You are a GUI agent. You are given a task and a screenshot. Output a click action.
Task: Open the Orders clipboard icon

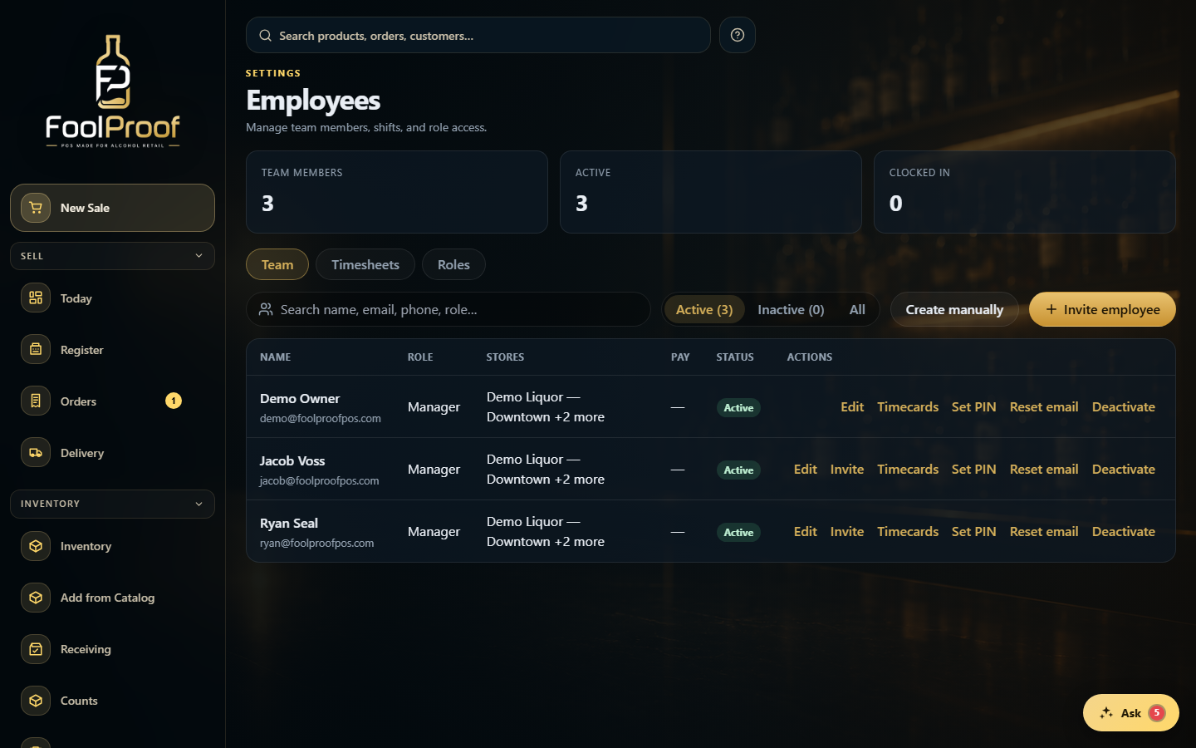point(36,401)
